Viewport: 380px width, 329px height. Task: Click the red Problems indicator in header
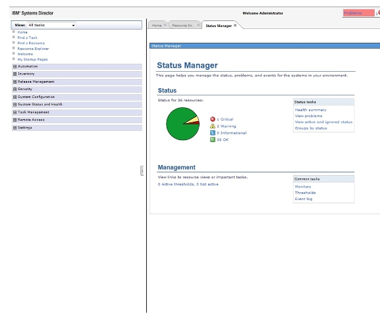[x=359, y=13]
